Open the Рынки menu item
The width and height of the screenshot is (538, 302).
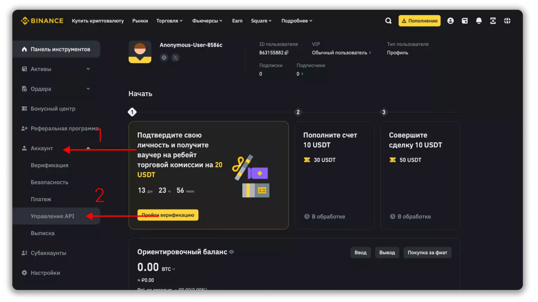140,21
